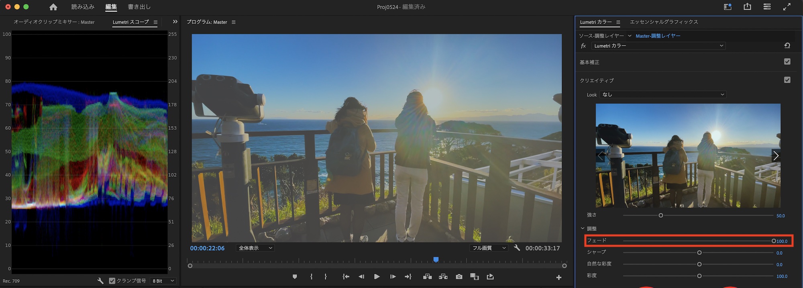Screen dimensions: 803x288
Task: Step forward one frame
Action: pos(393,277)
